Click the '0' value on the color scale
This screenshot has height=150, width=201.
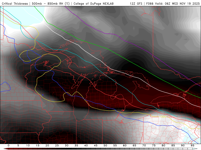click(9, 145)
